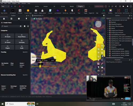
Task: Set move axes to GLOBAL
Action: click(39, 60)
